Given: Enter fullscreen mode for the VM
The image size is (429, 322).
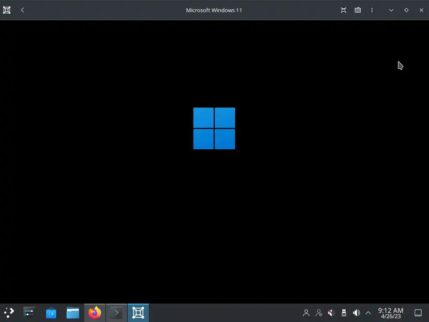Looking at the screenshot, I should tap(344, 10).
